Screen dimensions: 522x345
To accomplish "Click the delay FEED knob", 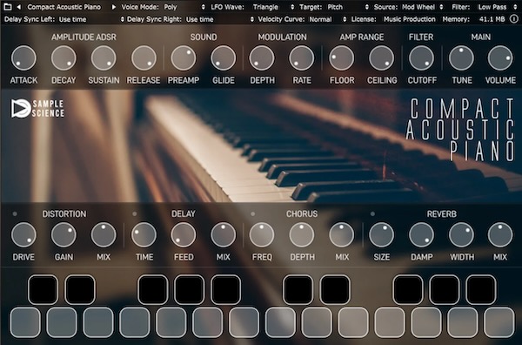I will coord(184,234).
